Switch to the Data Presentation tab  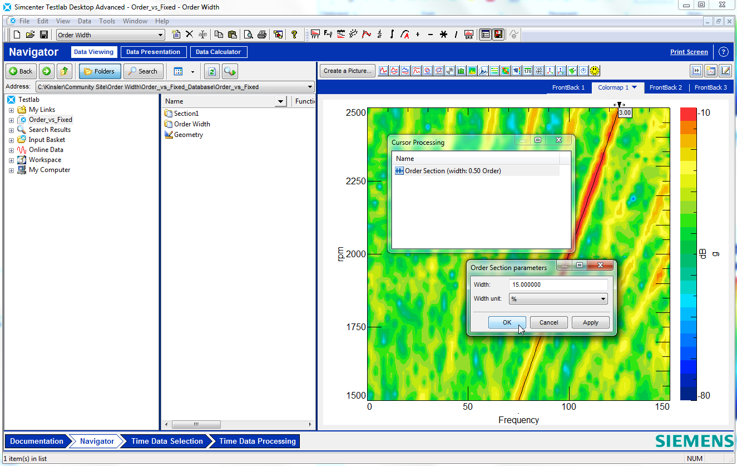coord(153,52)
